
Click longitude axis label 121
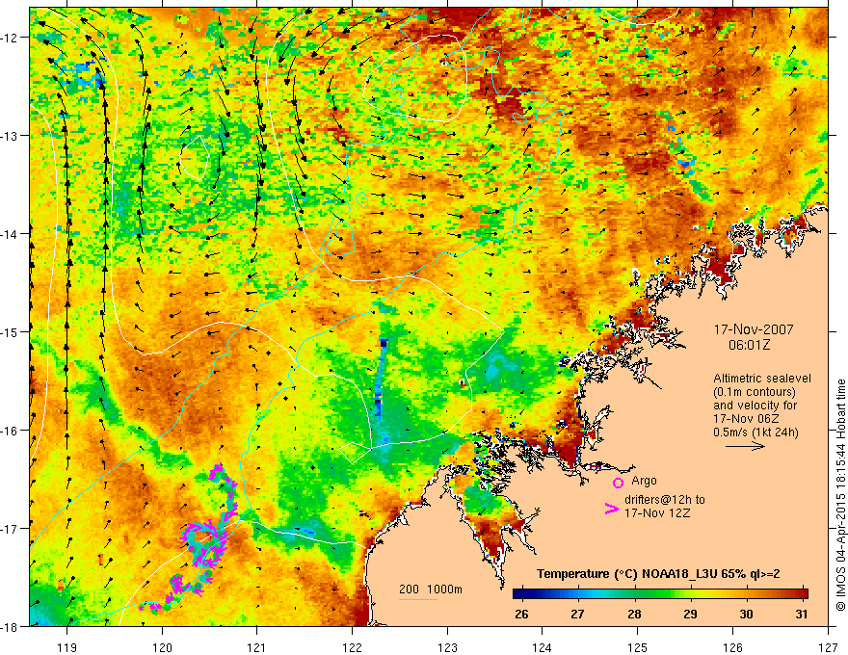[x=257, y=647]
